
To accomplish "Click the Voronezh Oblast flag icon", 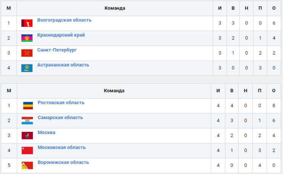I will click(28, 166).
